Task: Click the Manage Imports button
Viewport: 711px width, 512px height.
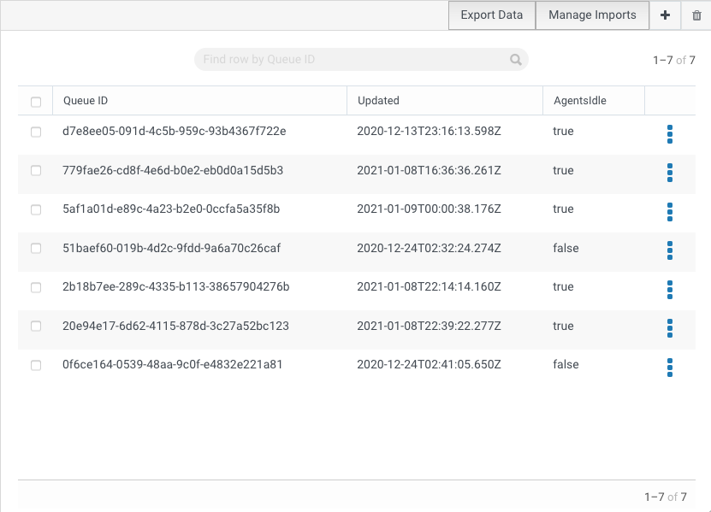Action: pos(592,15)
